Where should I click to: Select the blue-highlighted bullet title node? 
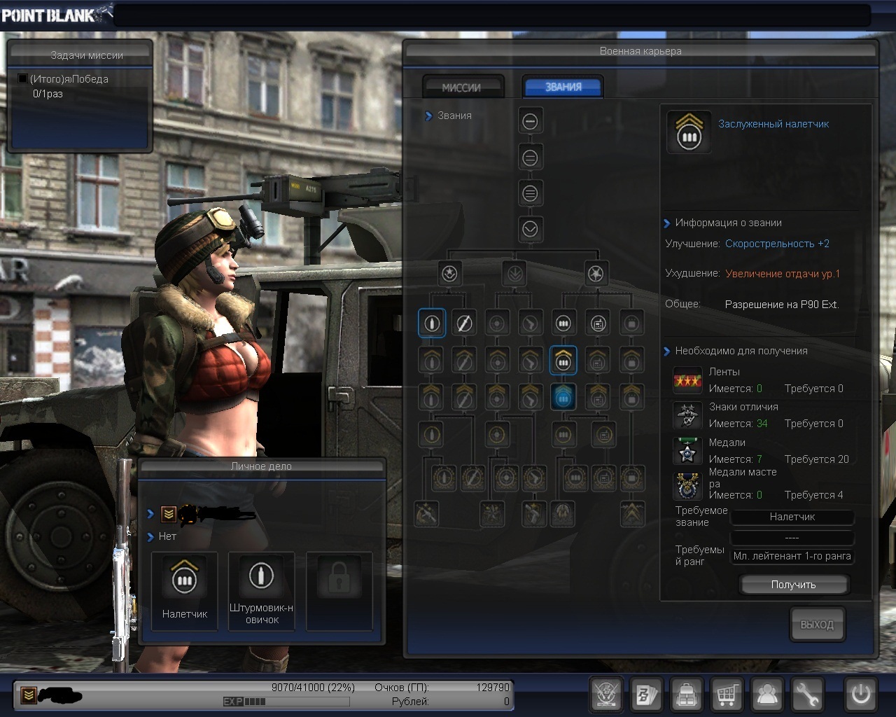point(431,323)
